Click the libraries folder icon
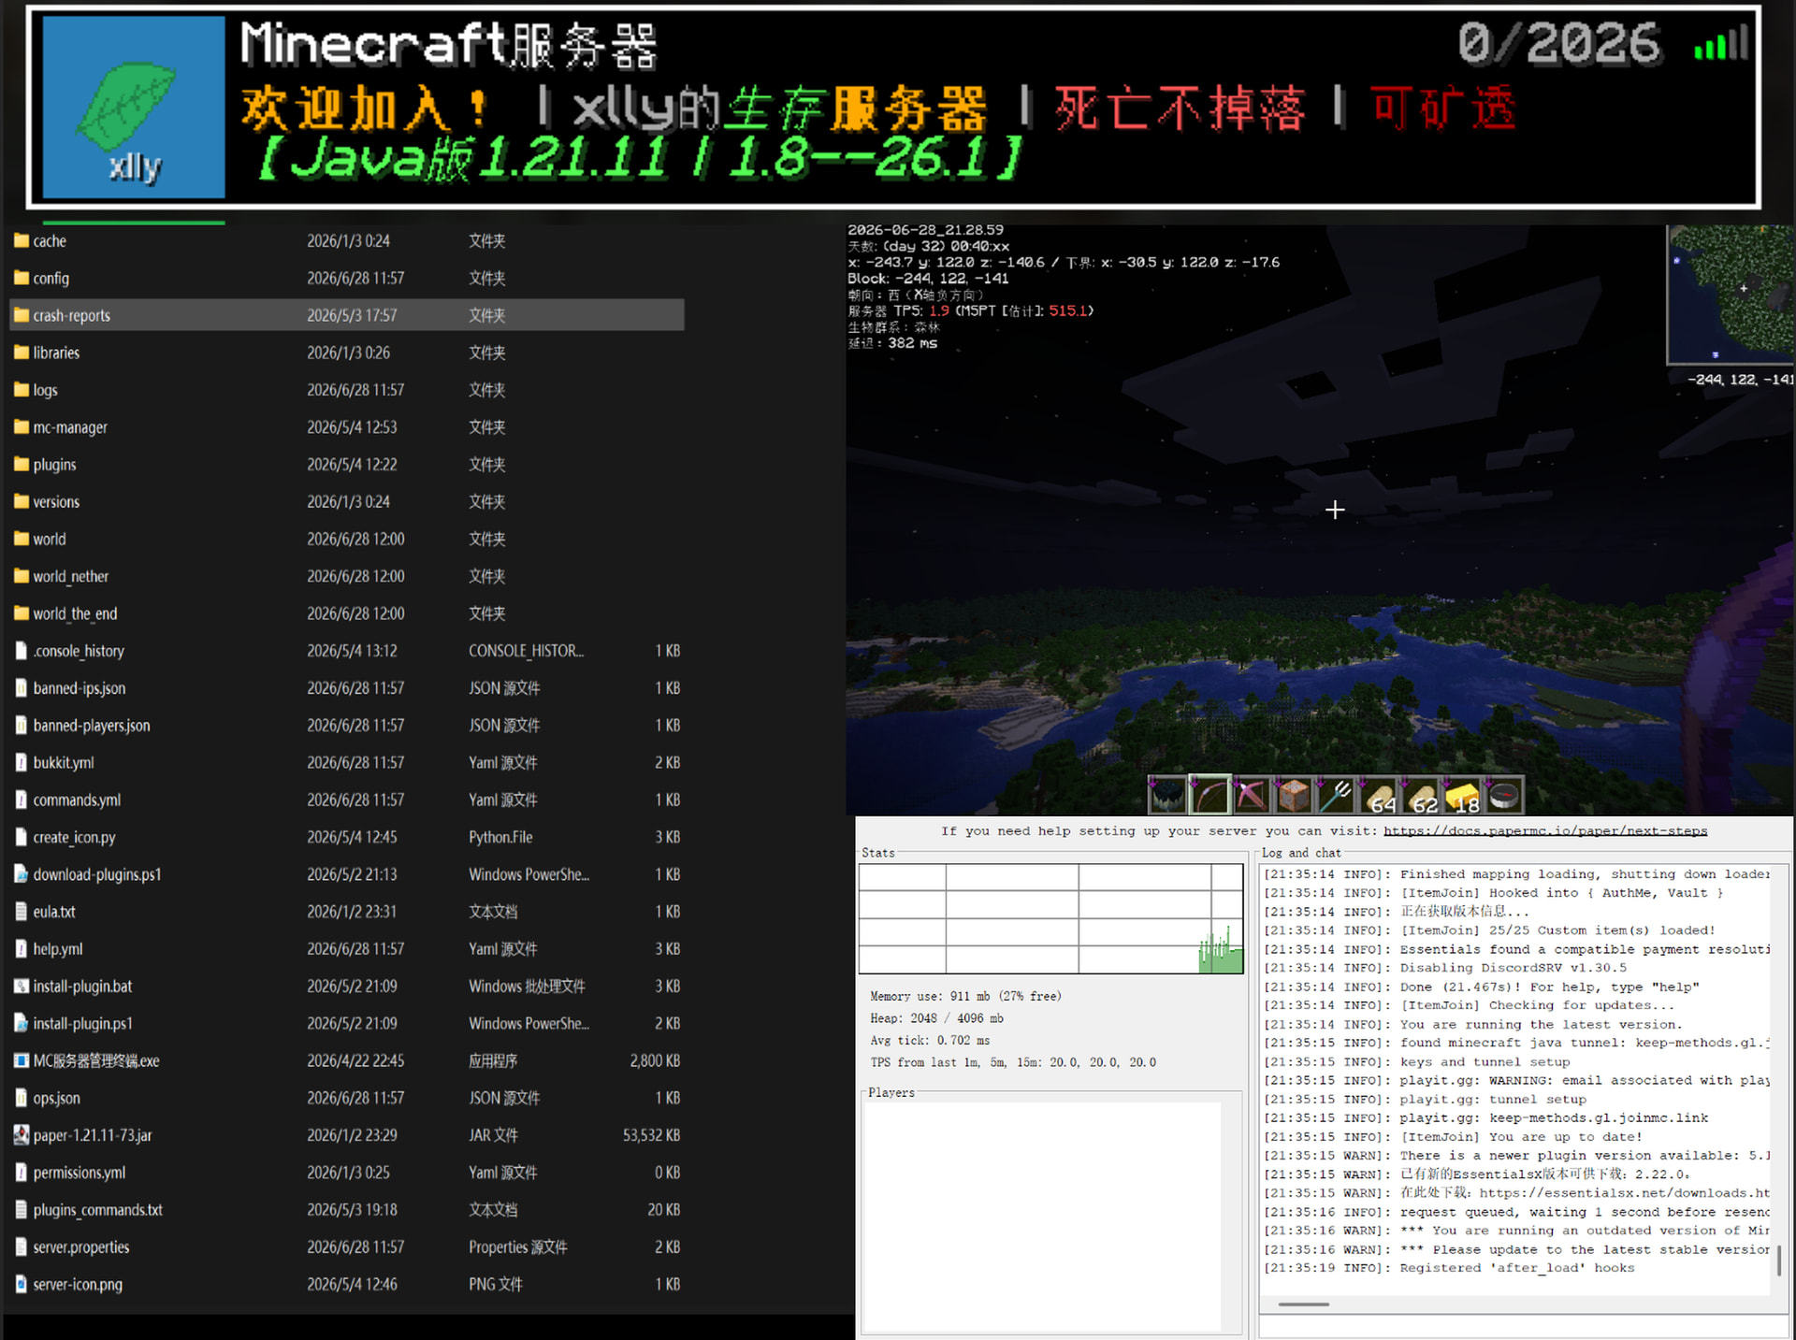The width and height of the screenshot is (1796, 1340). 21,353
